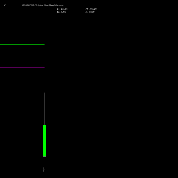Click the open value 'O: 3.00'
Viewport: 178px width, 178px height.
click(62, 12)
